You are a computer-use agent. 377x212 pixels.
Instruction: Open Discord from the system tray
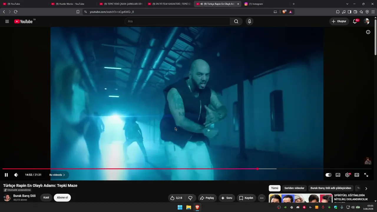pos(298,207)
